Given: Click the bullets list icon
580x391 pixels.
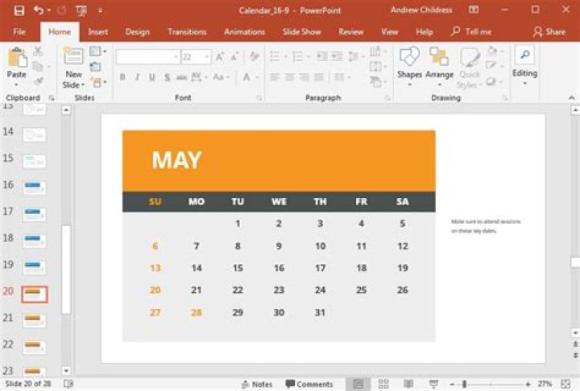Looking at the screenshot, I should click(x=275, y=56).
